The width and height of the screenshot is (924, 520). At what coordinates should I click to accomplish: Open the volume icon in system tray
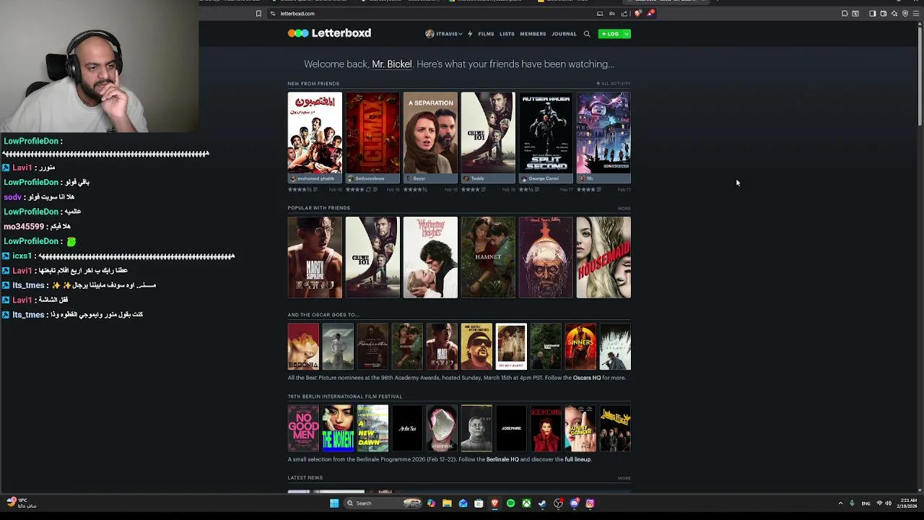click(x=888, y=503)
